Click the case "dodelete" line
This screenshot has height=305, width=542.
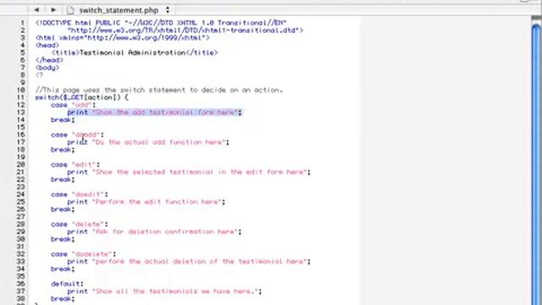(x=83, y=254)
